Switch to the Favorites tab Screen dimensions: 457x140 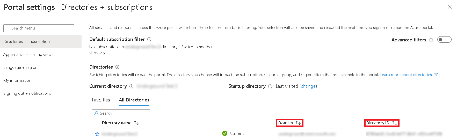(x=101, y=100)
